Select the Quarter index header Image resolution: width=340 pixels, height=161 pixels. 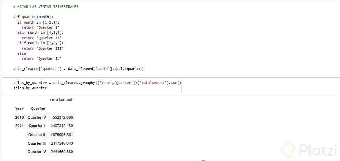(38, 108)
